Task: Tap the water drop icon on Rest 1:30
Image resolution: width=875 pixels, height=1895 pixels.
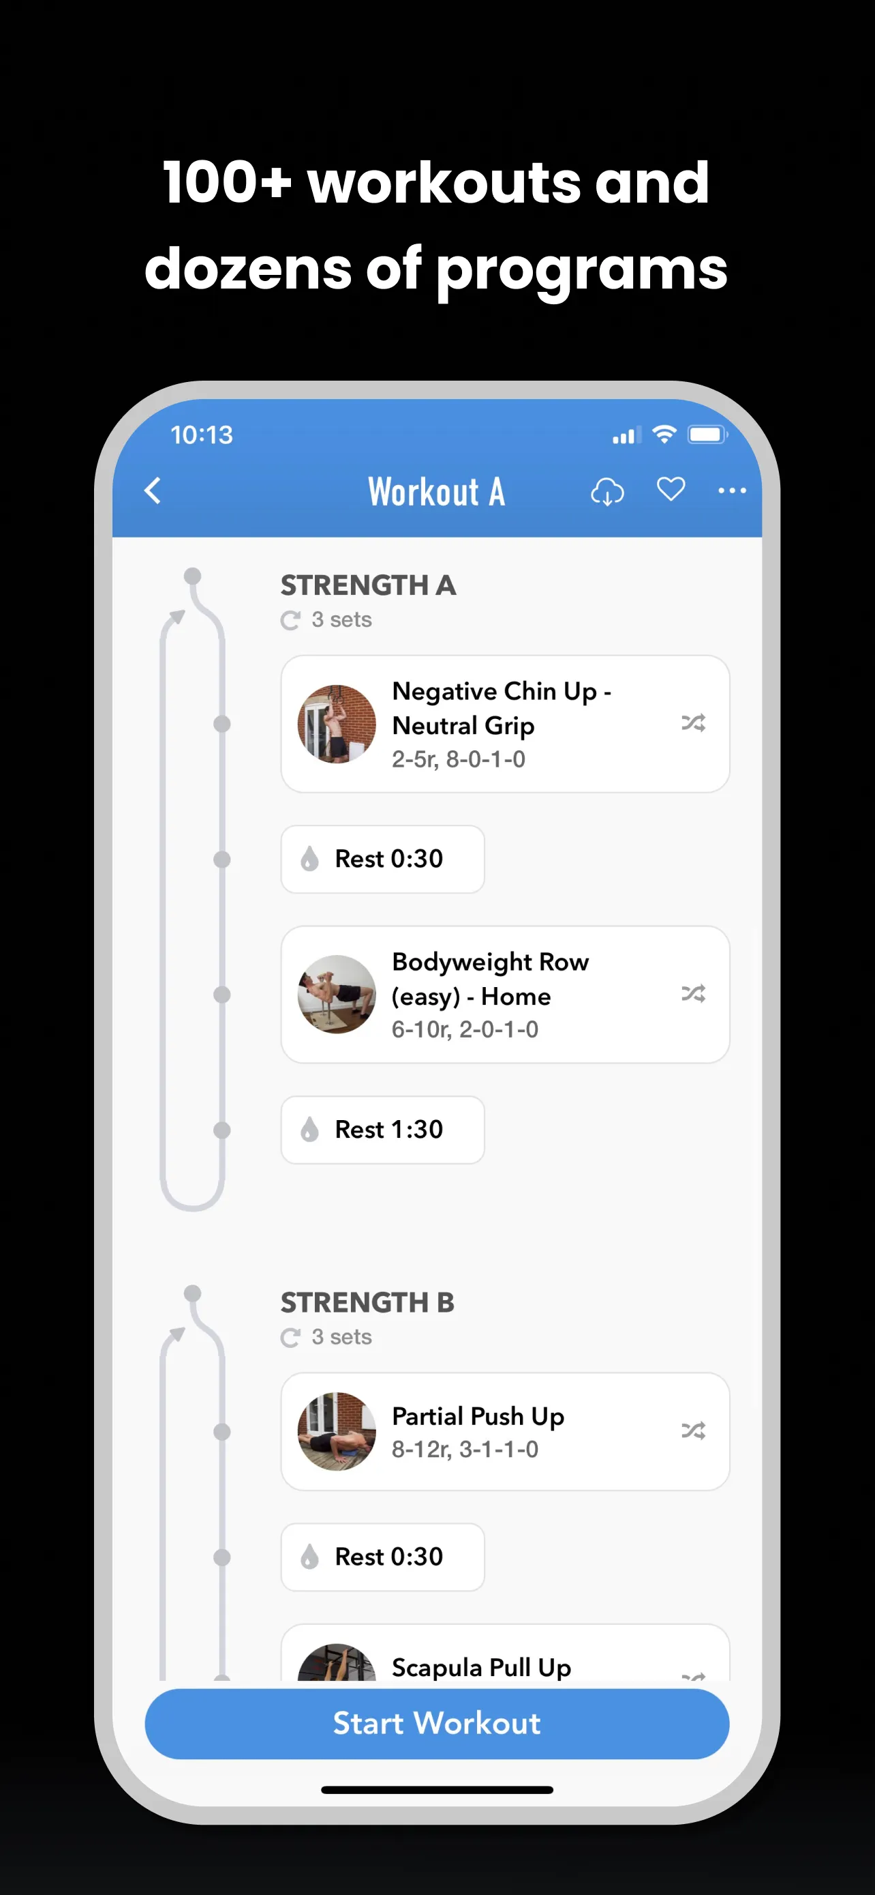Action: [309, 1130]
